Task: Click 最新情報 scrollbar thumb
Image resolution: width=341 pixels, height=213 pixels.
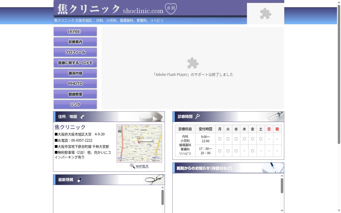Action: [x=163, y=197]
